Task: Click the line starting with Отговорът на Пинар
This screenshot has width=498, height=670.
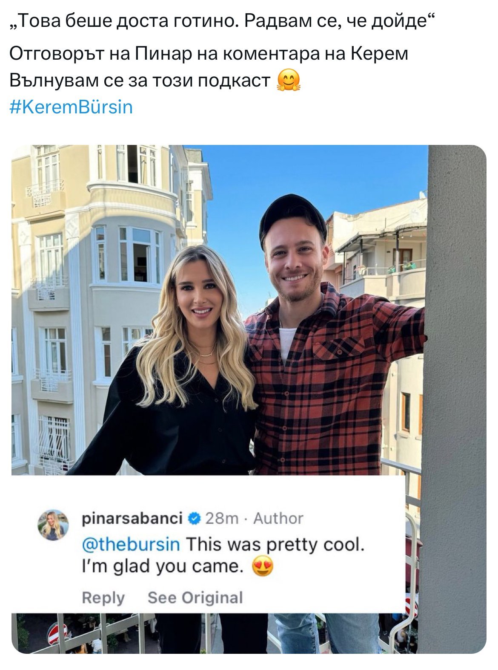Action: 209,54
